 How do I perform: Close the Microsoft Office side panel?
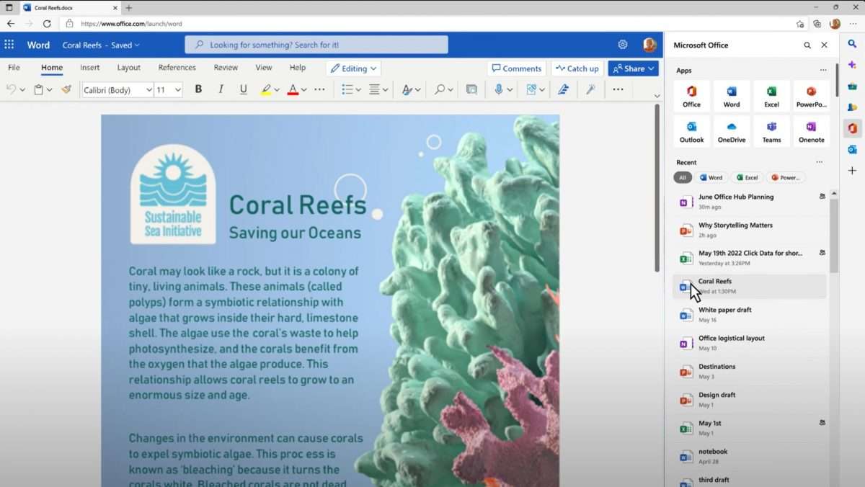click(x=825, y=45)
